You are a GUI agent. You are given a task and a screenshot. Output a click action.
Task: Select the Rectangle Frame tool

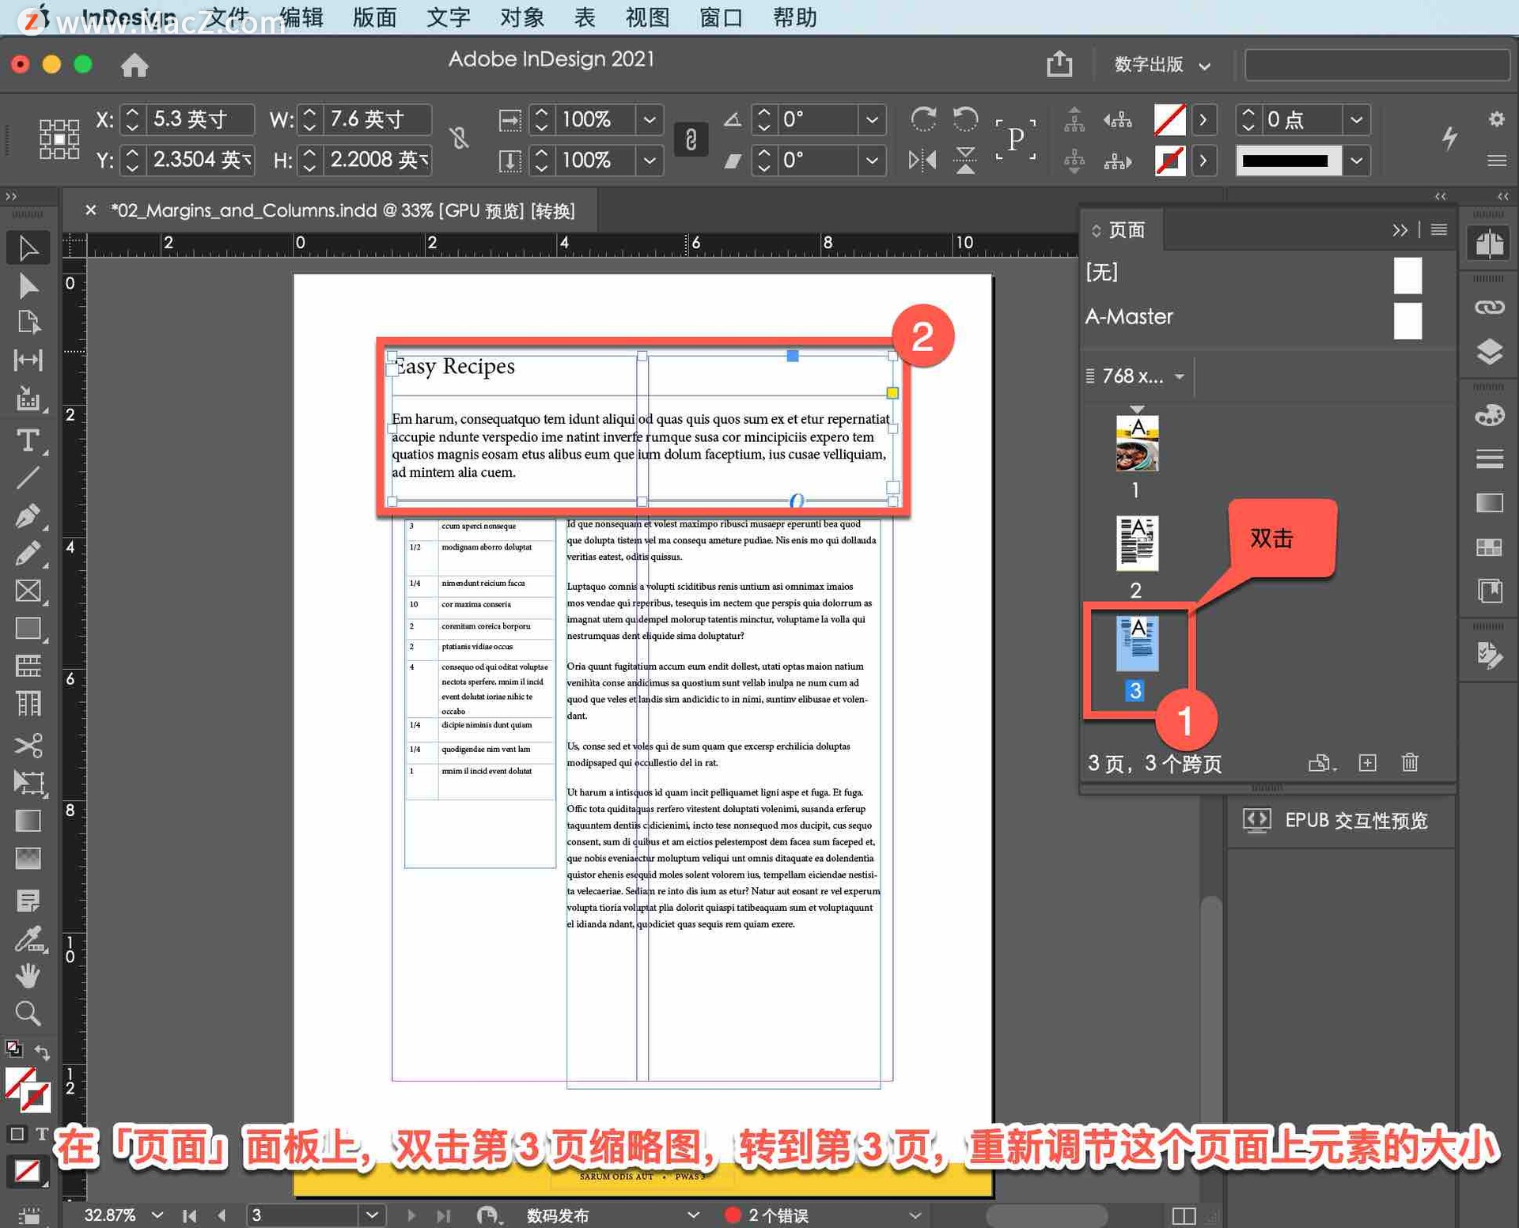pos(28,591)
